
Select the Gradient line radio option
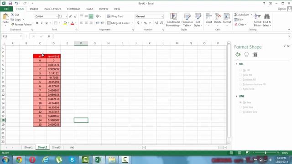tap(240, 112)
